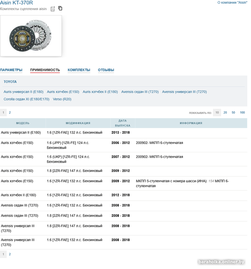Show 20 rows per page

[x=225, y=113]
